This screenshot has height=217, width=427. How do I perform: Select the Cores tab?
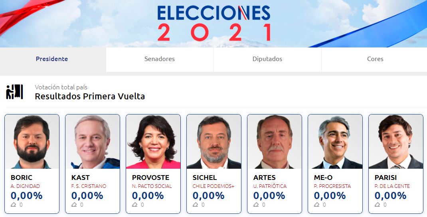tap(375, 59)
